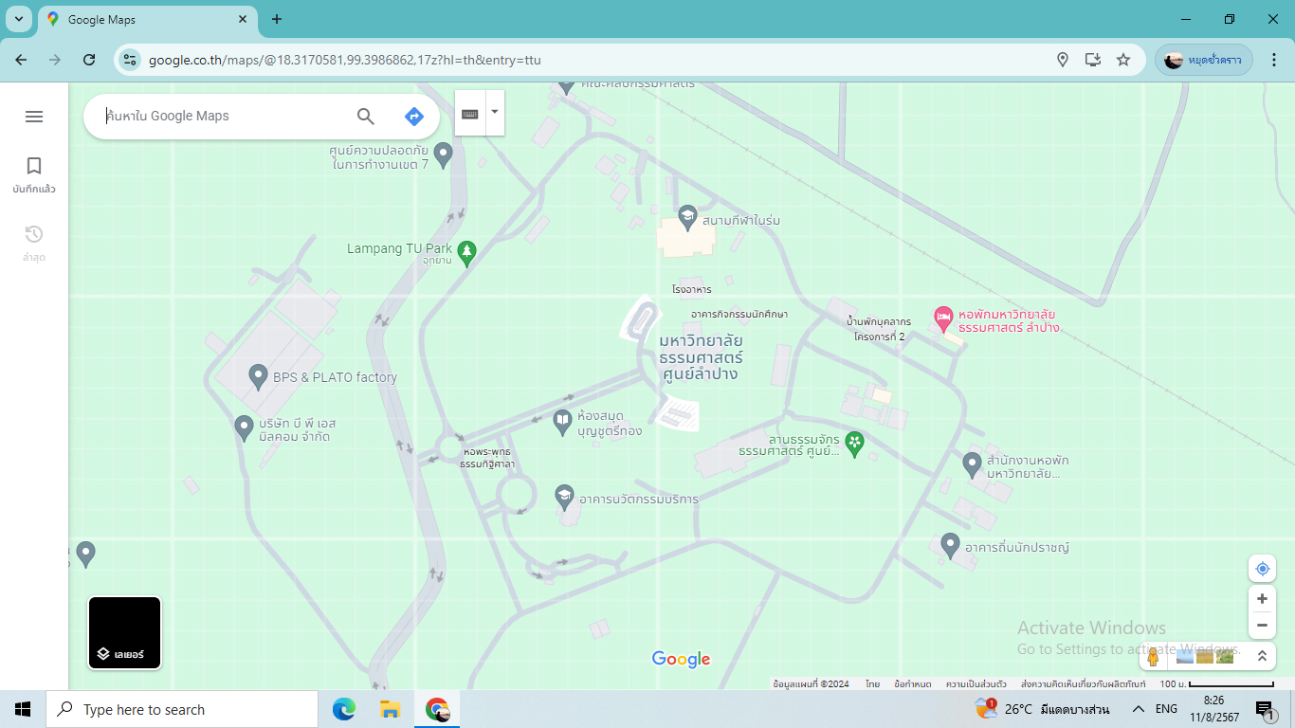Viewport: 1295px width, 728px height.
Task: Open the 26°C weather widget
Action: point(1042,709)
